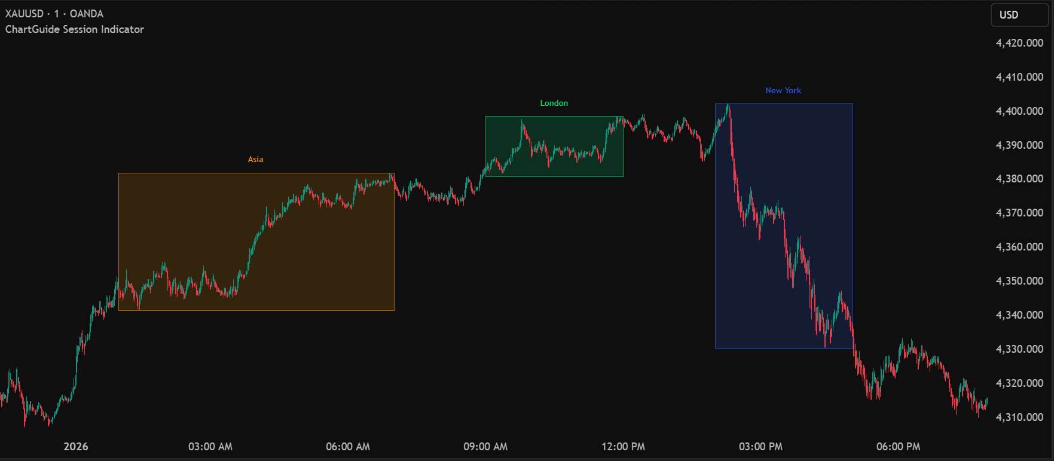Click the 4,310.000 price axis label
This screenshot has width=1054, height=461.
point(1019,417)
